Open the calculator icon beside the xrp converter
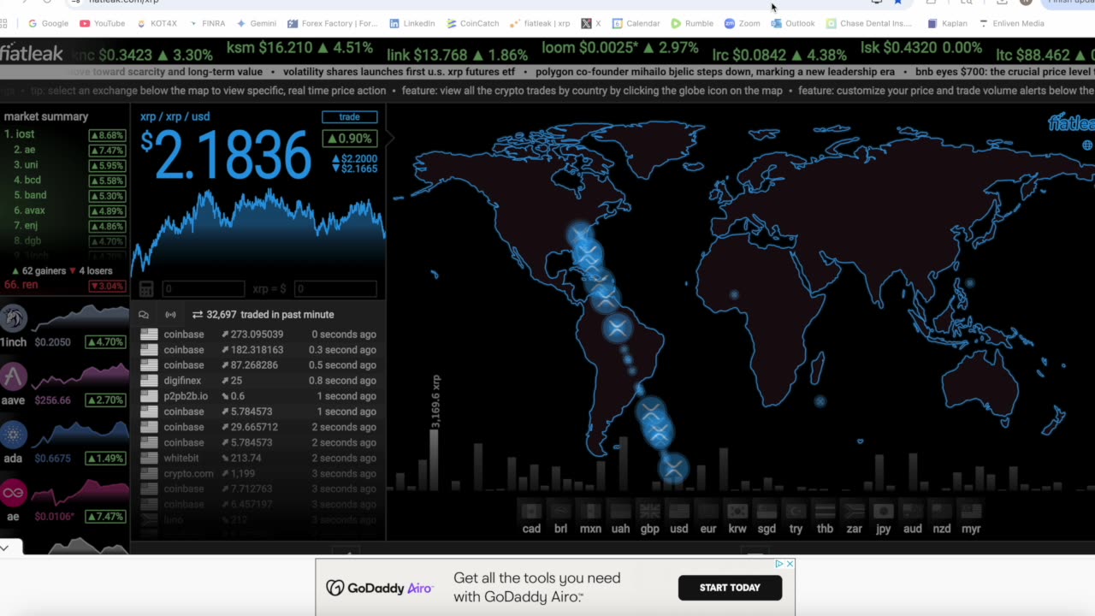This screenshot has width=1095, height=616. coord(146,289)
